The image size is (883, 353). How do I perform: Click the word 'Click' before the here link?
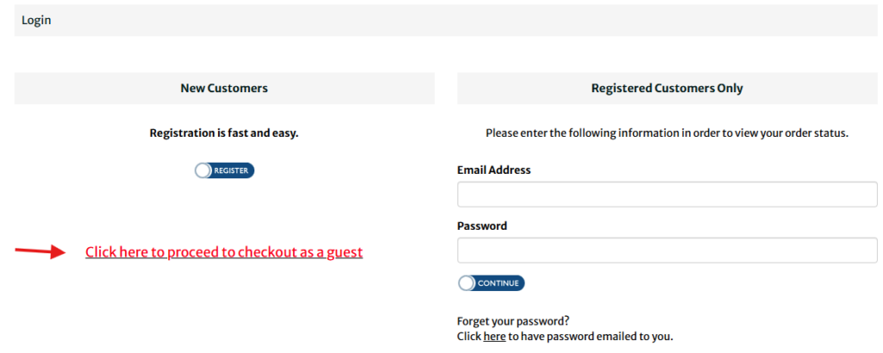coord(469,337)
